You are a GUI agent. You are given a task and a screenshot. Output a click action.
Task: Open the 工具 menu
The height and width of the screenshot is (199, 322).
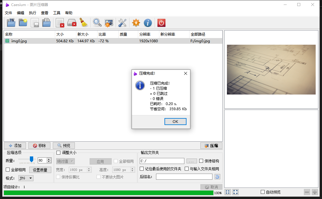pyautogui.click(x=57, y=13)
